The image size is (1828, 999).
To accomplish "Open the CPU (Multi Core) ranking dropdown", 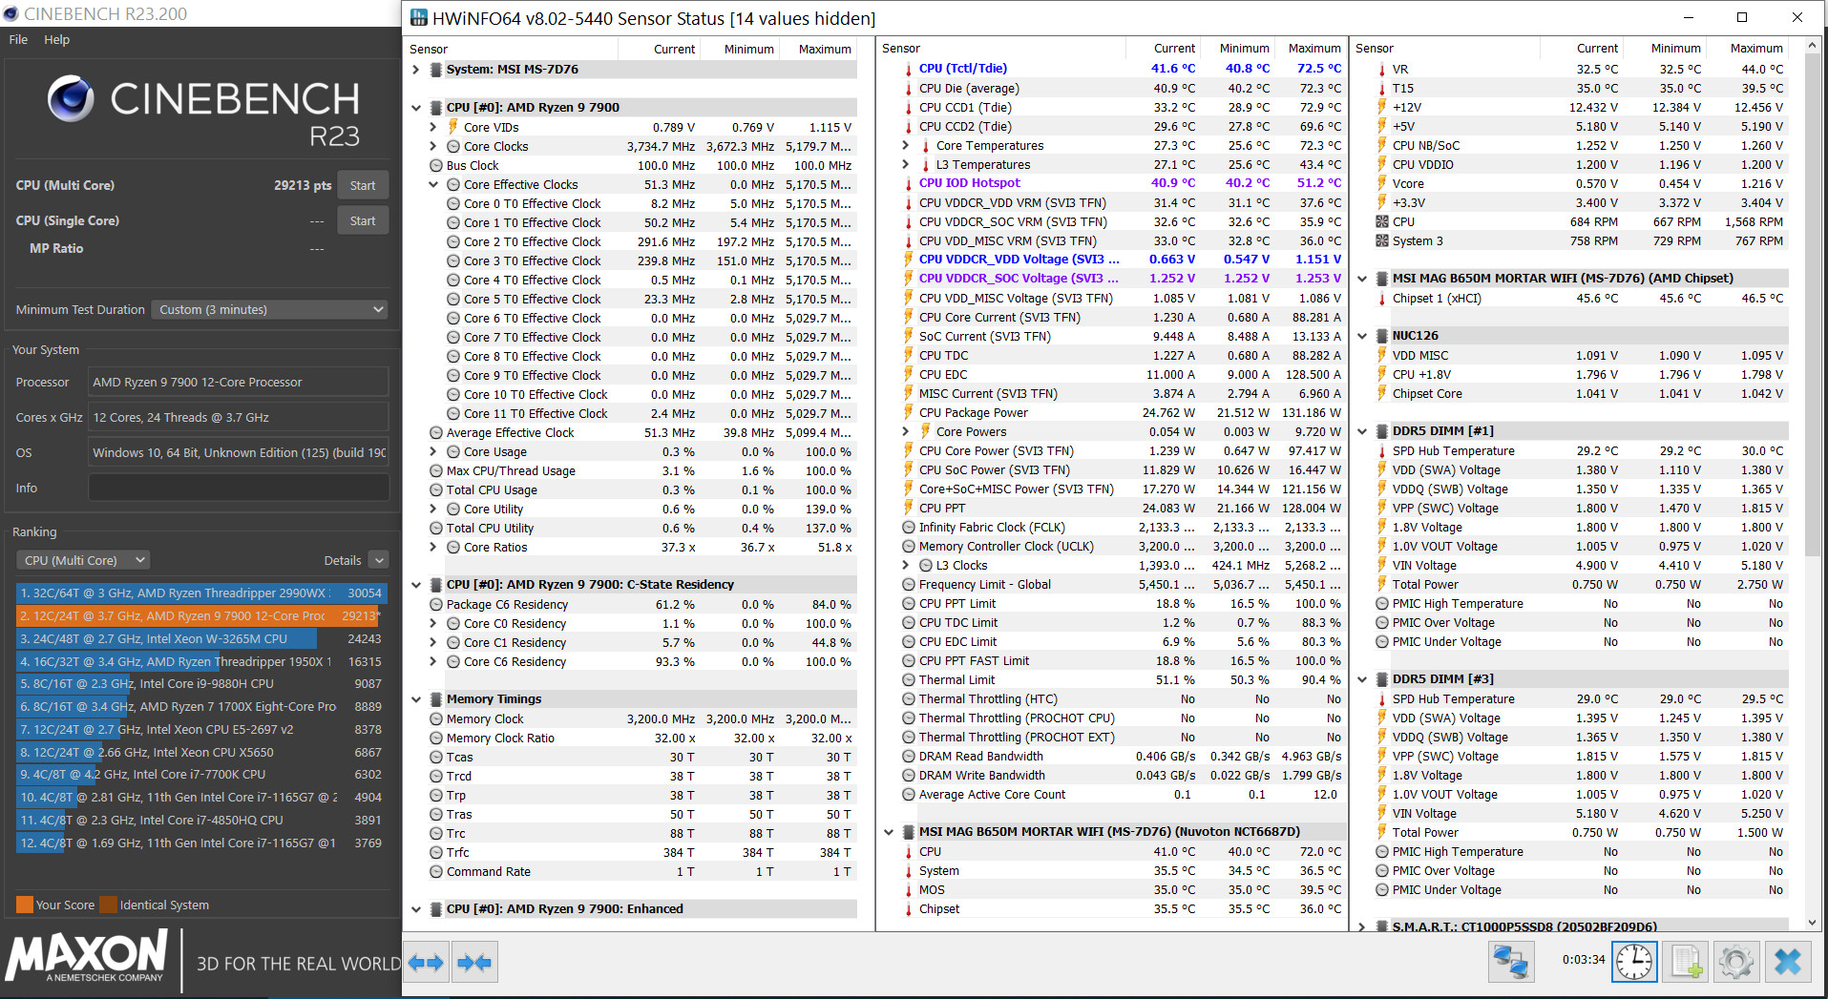I will (84, 560).
